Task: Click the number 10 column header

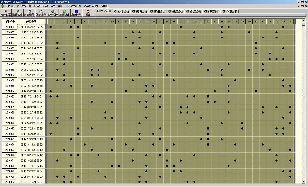Action: pyautogui.click(x=112, y=21)
